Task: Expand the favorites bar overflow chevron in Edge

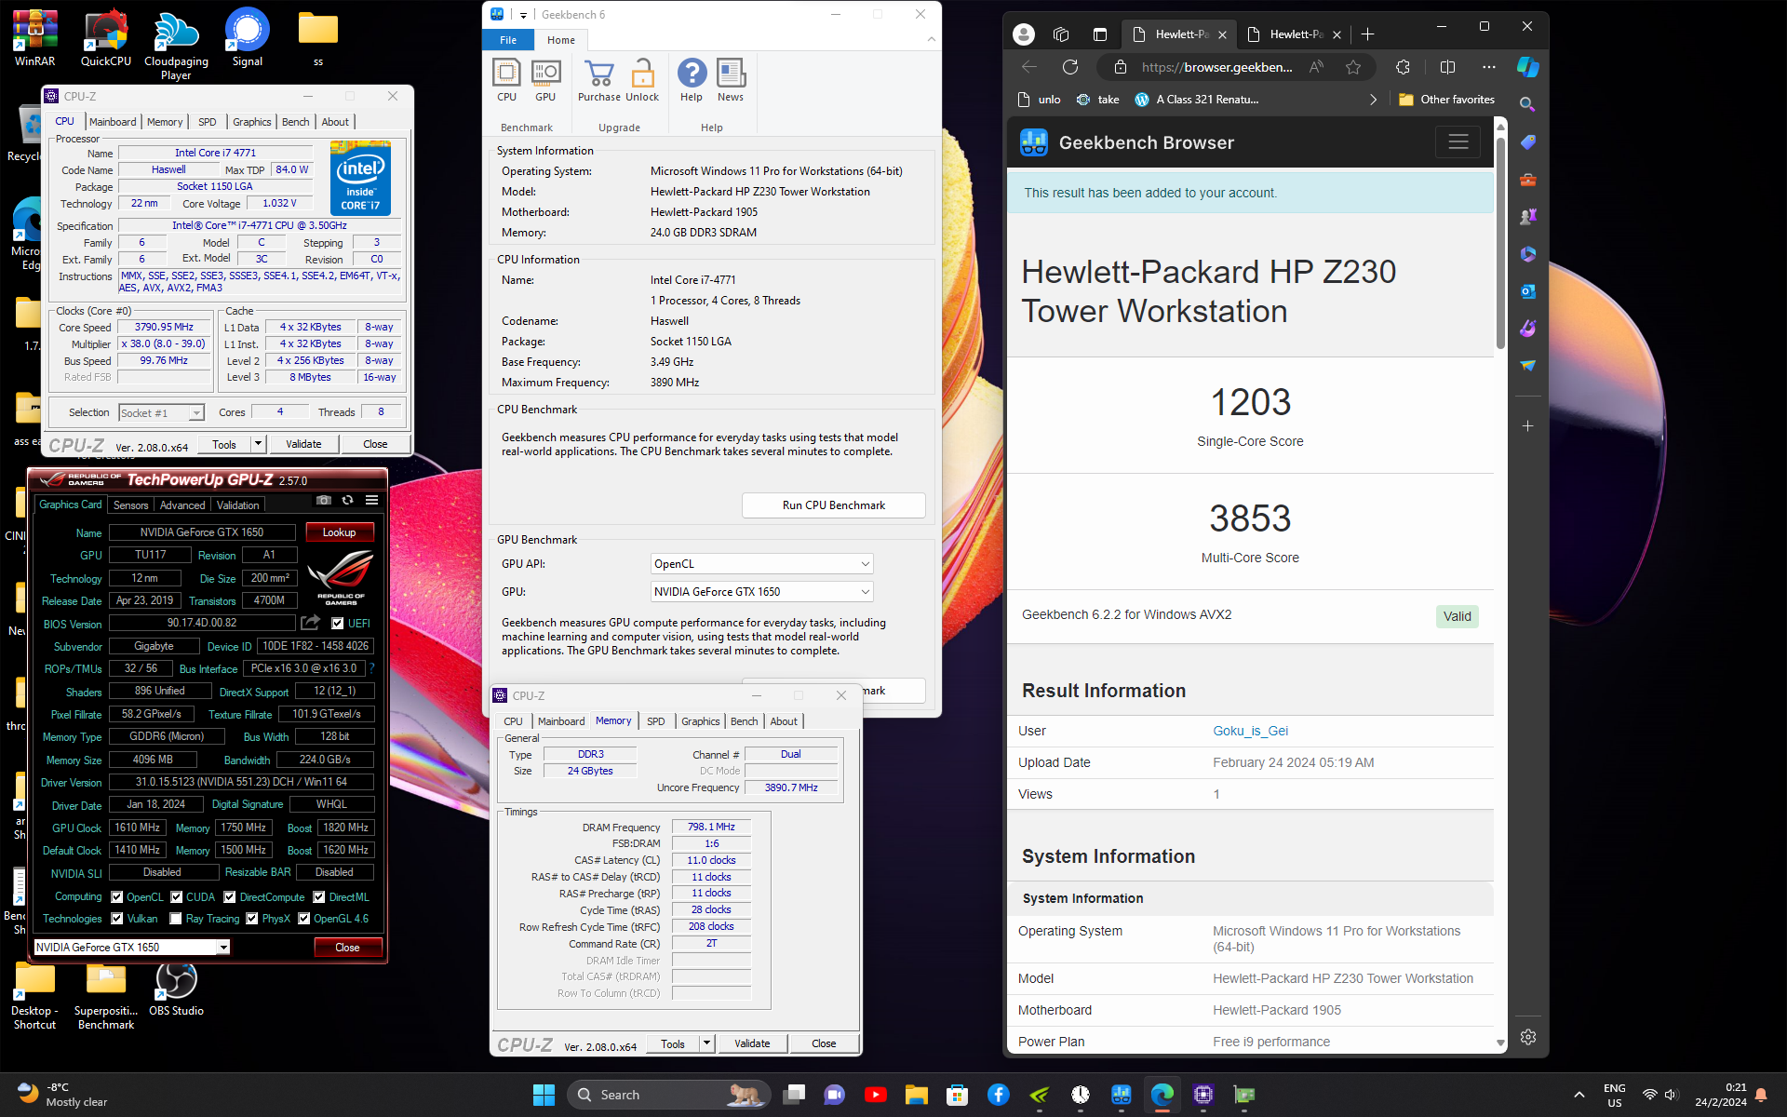Action: coord(1373,100)
